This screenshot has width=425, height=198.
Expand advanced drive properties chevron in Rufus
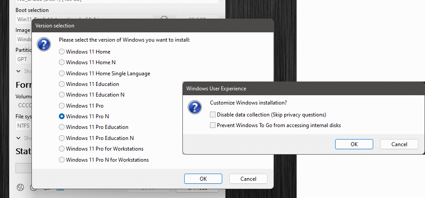pyautogui.click(x=19, y=71)
